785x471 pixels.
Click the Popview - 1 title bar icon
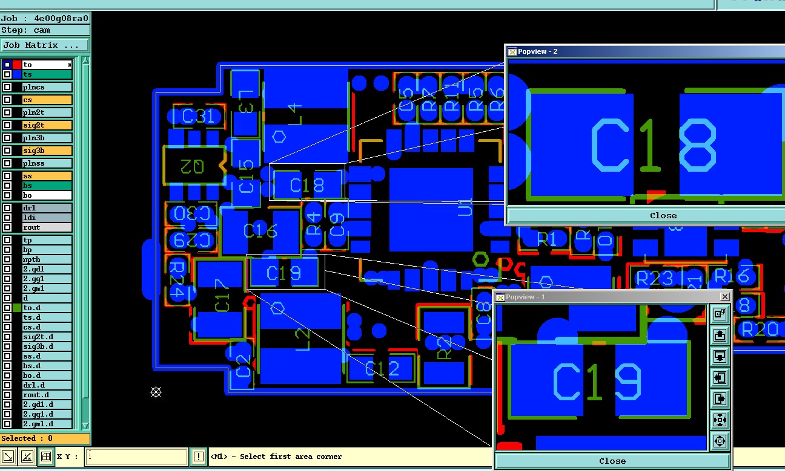(x=500, y=297)
